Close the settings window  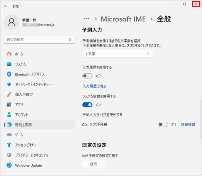196,4
